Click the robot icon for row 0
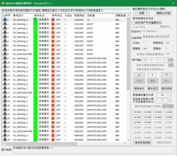 click(x=5, y=20)
